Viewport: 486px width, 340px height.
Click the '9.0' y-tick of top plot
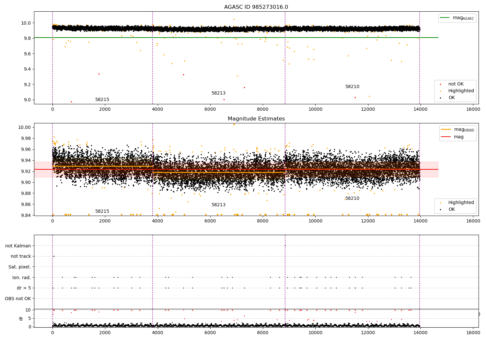pyautogui.click(x=27, y=100)
